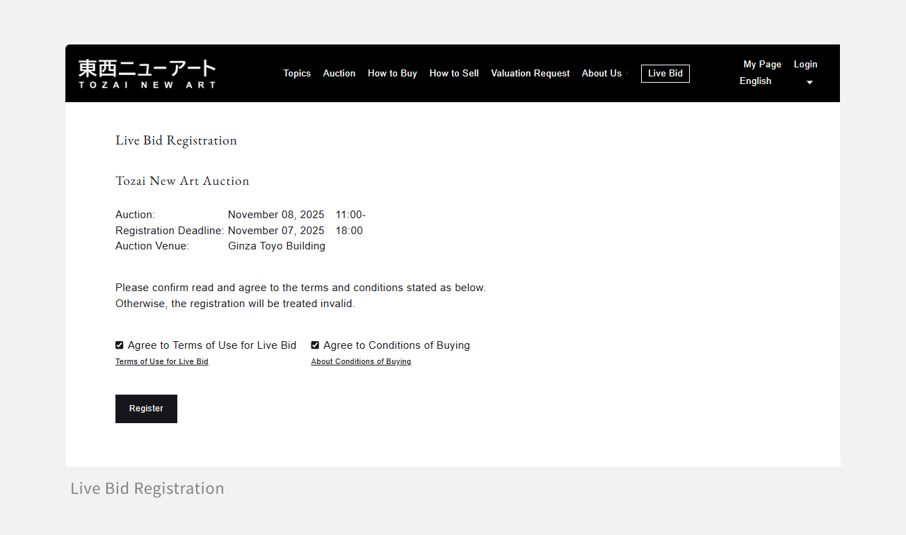Click the Login link
906x535 pixels.
(x=805, y=65)
